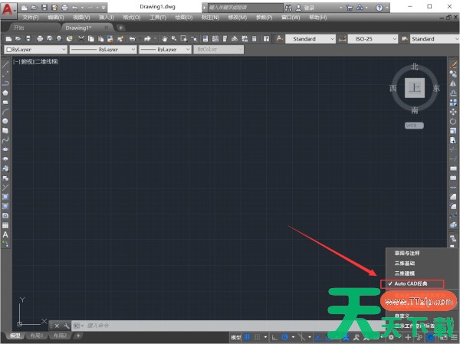Open the 视图(V) menu
Image resolution: width=460 pixels, height=344 pixels.
(x=81, y=18)
